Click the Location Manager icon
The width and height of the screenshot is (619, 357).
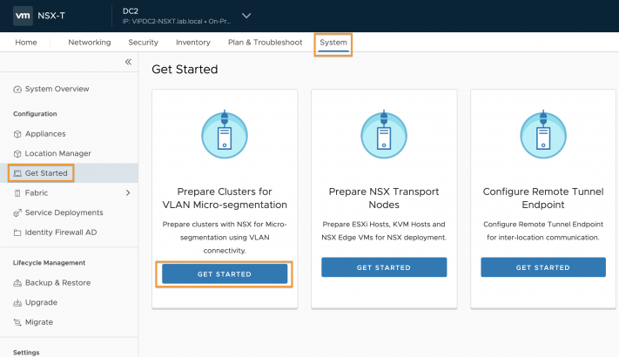point(17,153)
